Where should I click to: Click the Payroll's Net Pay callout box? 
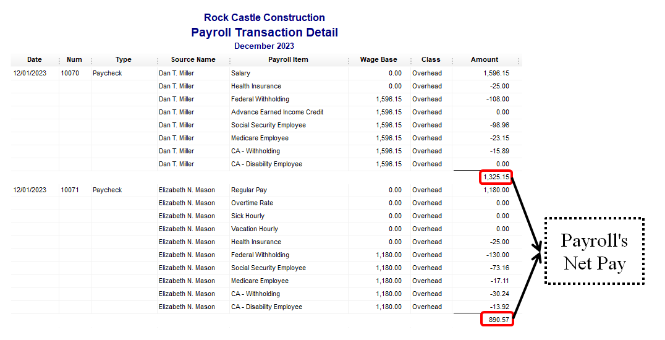pos(594,252)
